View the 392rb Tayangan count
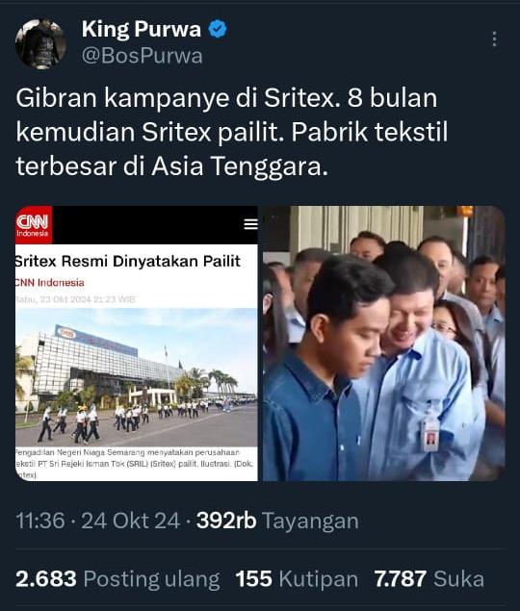This screenshot has height=611, width=520. [x=277, y=521]
